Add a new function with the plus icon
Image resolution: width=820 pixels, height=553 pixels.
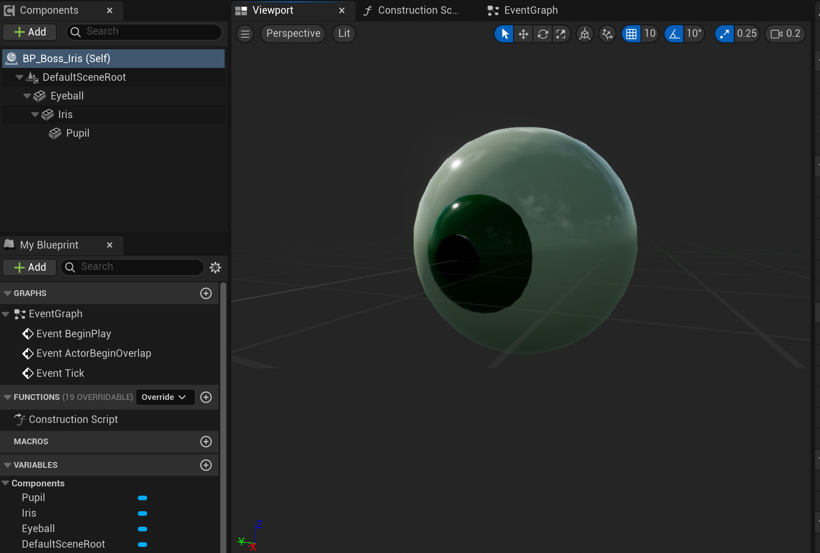(x=206, y=397)
